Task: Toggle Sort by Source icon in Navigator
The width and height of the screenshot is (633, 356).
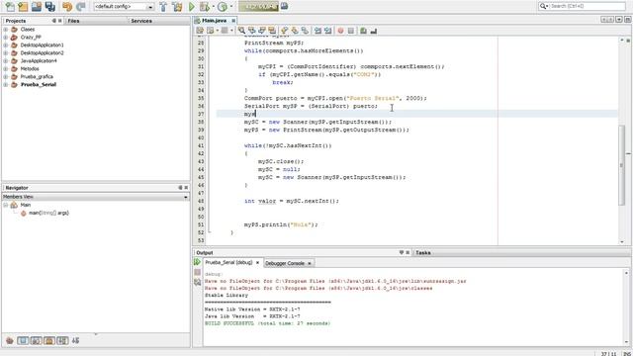Action: pos(75,340)
